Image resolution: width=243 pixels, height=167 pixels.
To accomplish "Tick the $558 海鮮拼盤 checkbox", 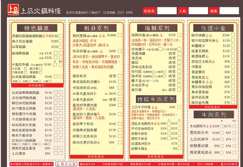I will pyautogui.click(x=180, y=35).
